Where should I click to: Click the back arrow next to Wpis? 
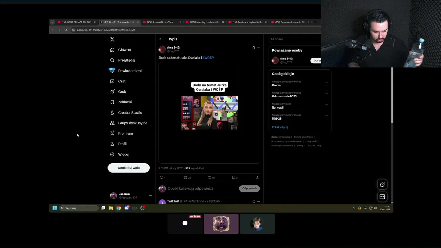pos(161,39)
